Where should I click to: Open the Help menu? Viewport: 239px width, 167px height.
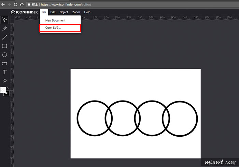pos(87,12)
